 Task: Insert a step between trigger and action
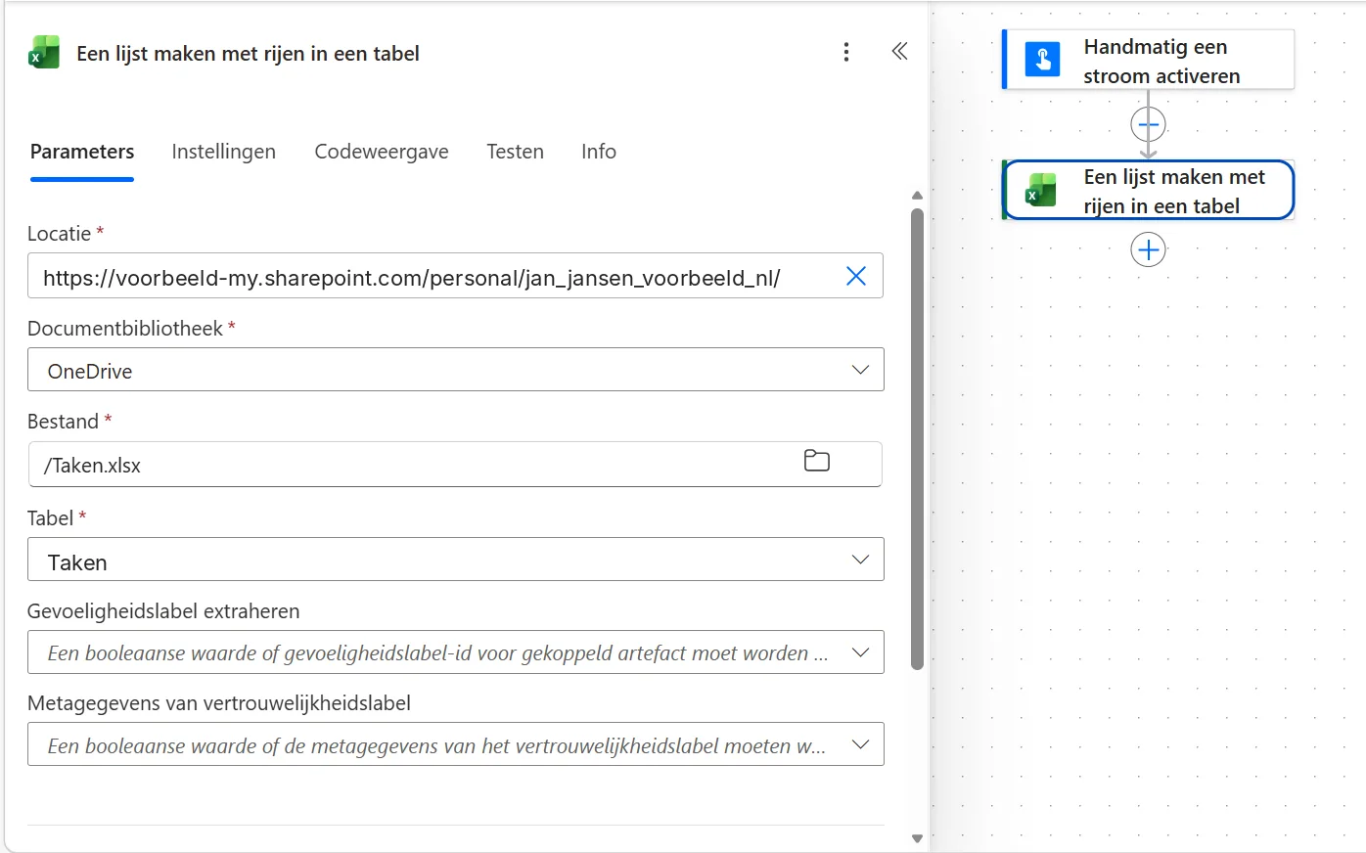pos(1149,124)
